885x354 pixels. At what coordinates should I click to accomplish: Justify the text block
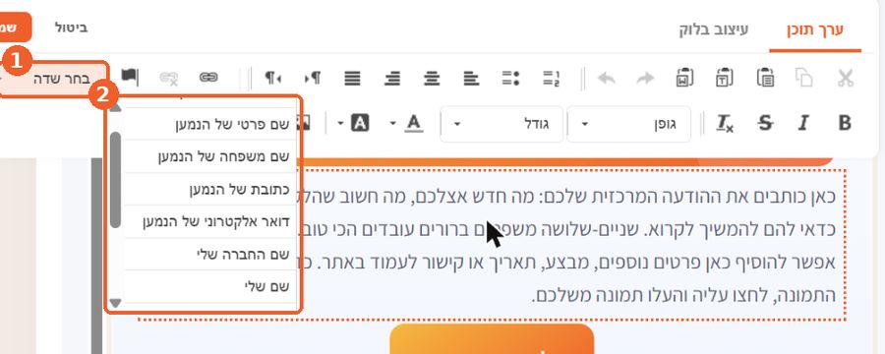point(353,78)
